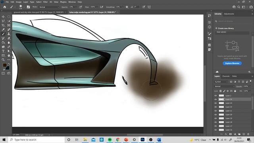Screen dimensions: 254x143
Task: Select the Eyedropper tool
Action: point(3,29)
